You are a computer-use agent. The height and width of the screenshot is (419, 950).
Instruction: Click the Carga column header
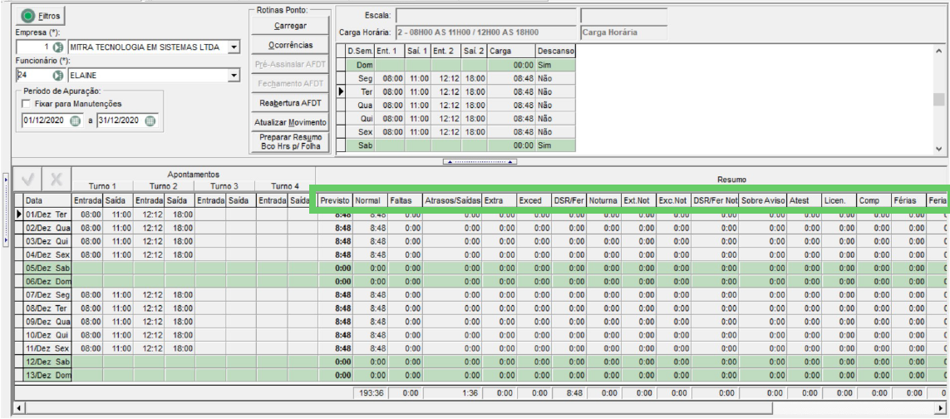click(511, 51)
